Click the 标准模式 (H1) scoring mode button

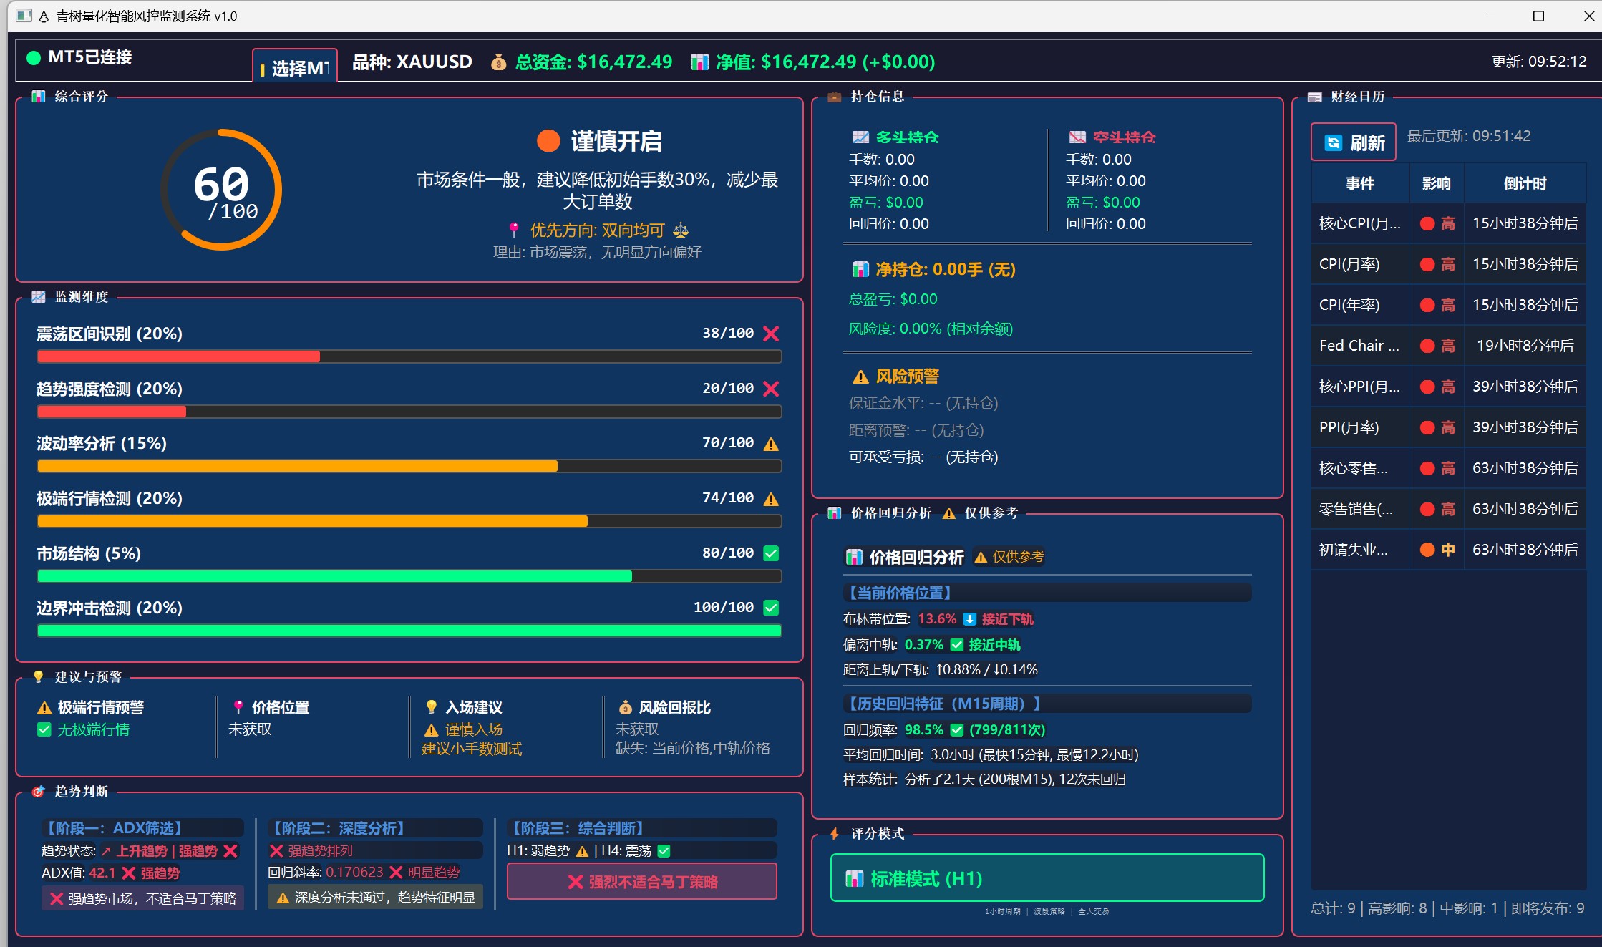(1047, 878)
